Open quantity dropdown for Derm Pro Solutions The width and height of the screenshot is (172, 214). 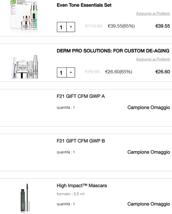click(x=71, y=72)
